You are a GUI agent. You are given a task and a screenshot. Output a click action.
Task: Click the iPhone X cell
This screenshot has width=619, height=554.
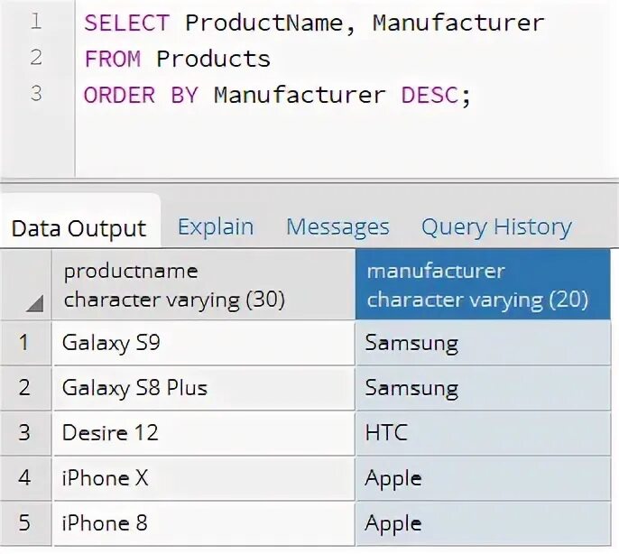point(204,478)
